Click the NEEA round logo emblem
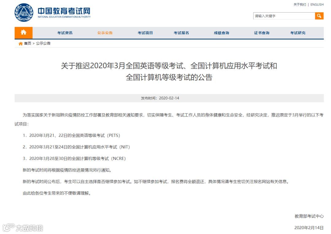The height and width of the screenshot is (234, 331). 24,13
